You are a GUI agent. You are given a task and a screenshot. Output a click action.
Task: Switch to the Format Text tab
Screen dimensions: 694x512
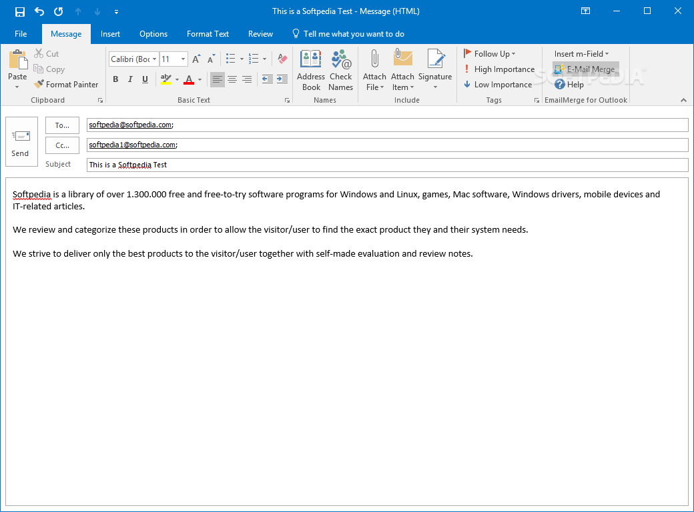click(208, 34)
